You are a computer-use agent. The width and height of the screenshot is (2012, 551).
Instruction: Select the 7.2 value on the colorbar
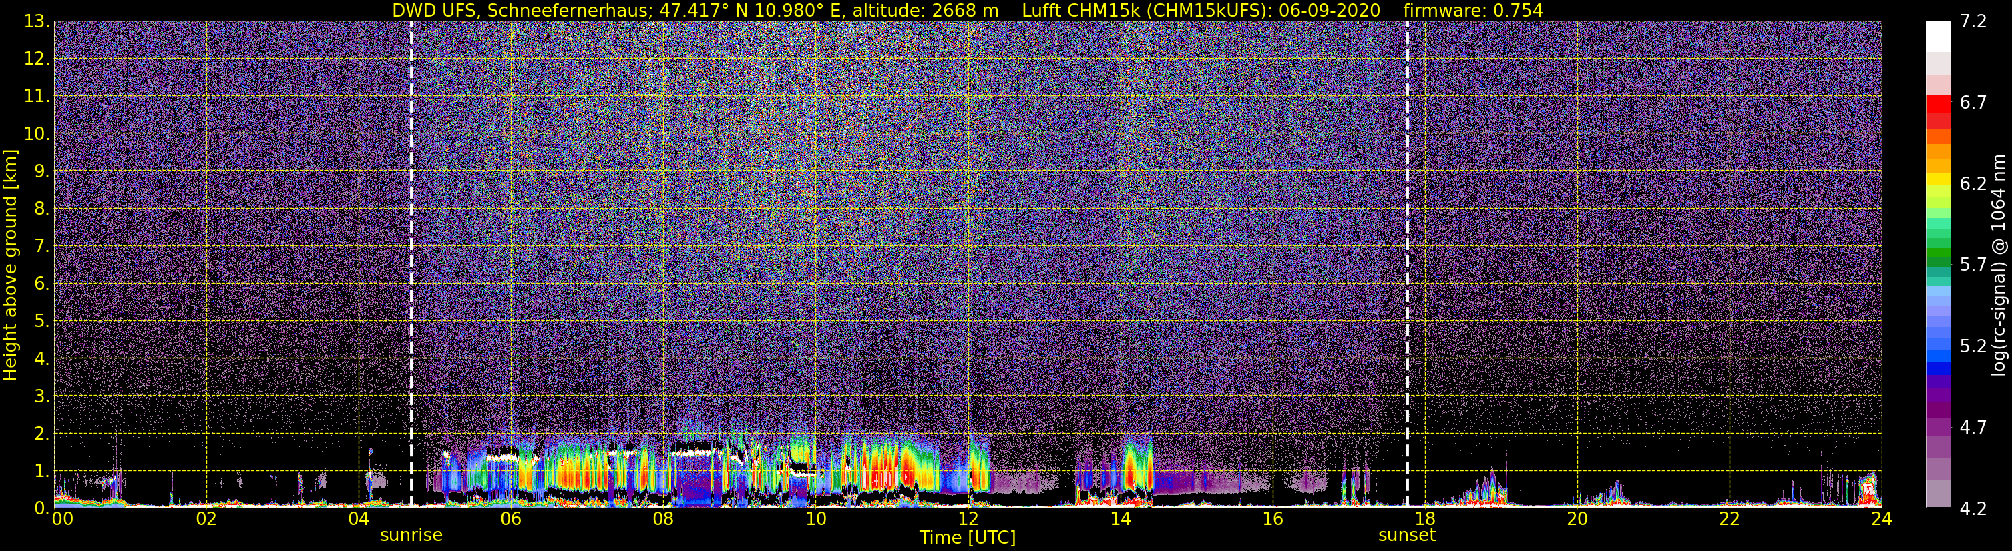coord(1973,22)
